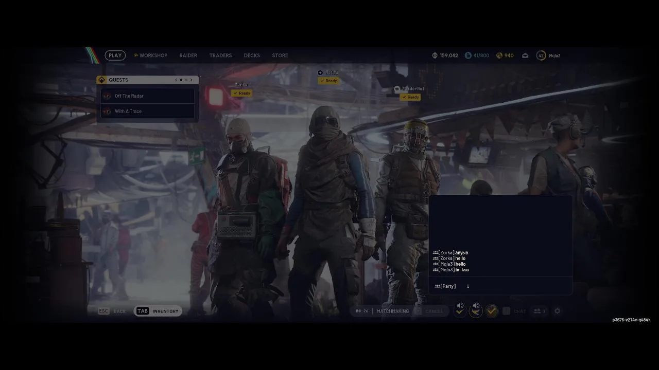Click the coin currency icon
The height and width of the screenshot is (370, 659).
(435, 55)
